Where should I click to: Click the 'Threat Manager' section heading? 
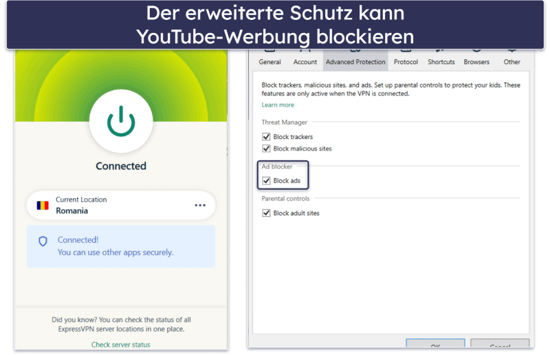pyautogui.click(x=284, y=122)
